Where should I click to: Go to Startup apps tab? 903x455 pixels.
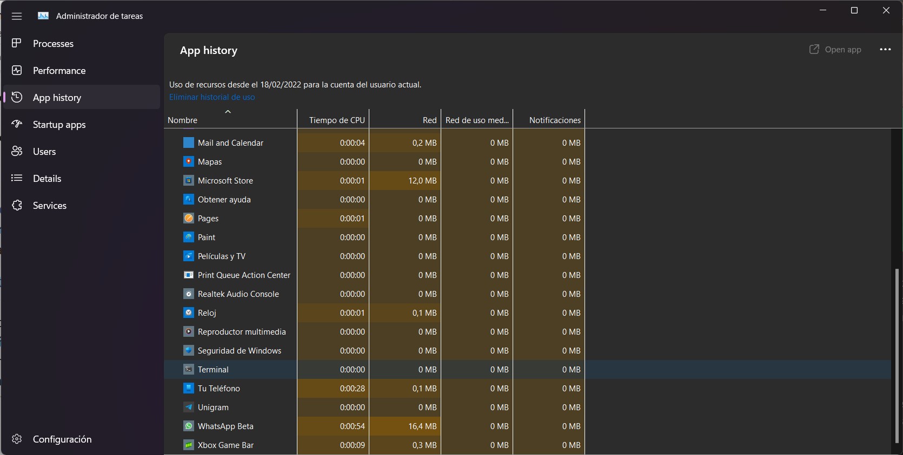pyautogui.click(x=82, y=125)
